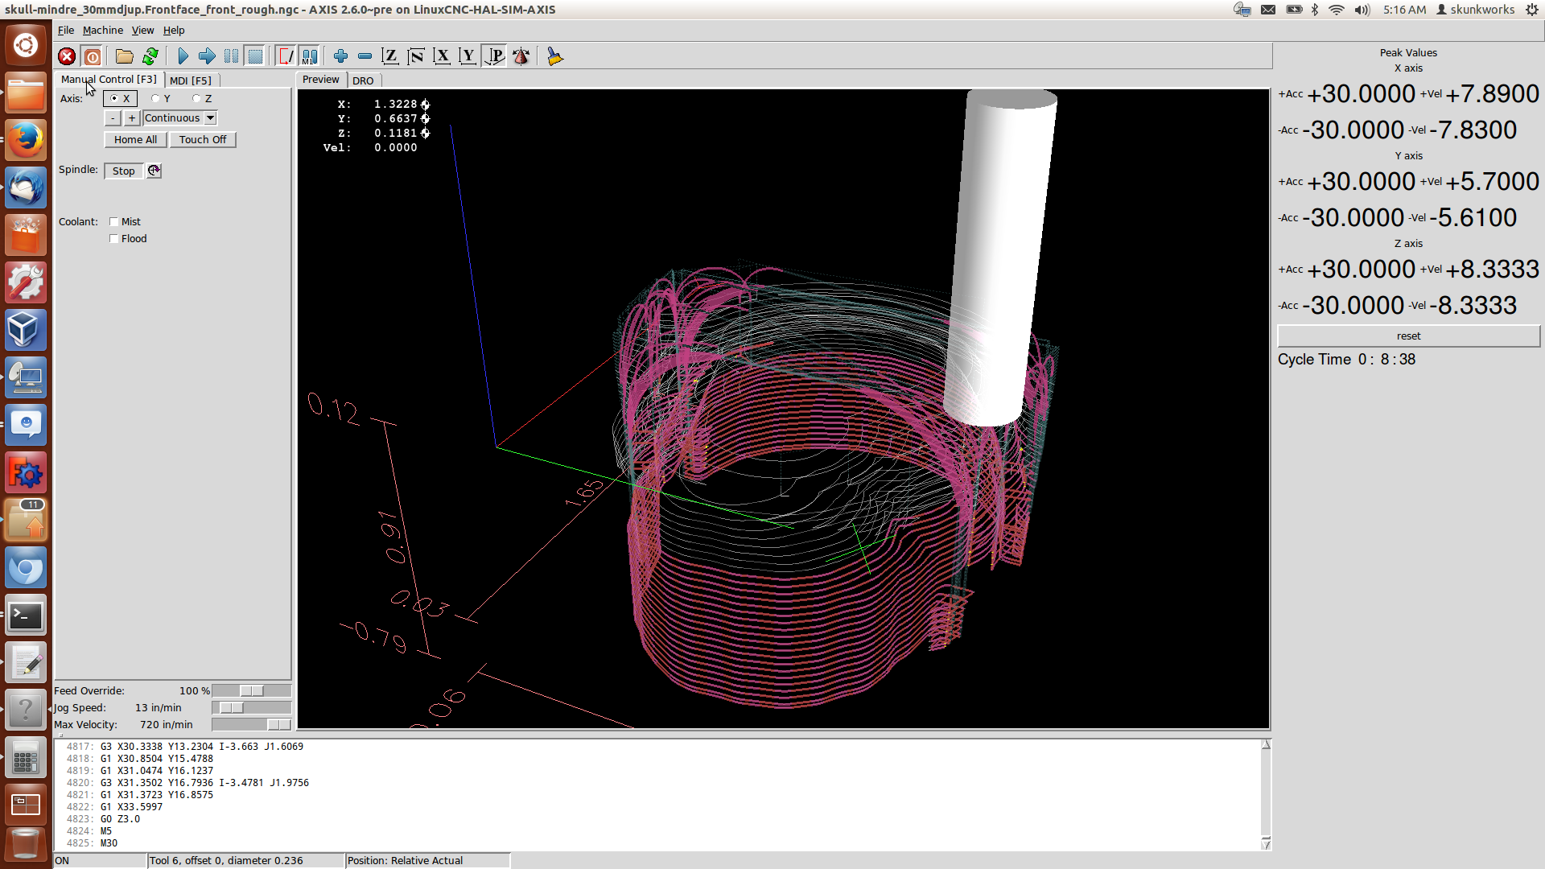Click the 5:16 AM clock

[1404, 10]
